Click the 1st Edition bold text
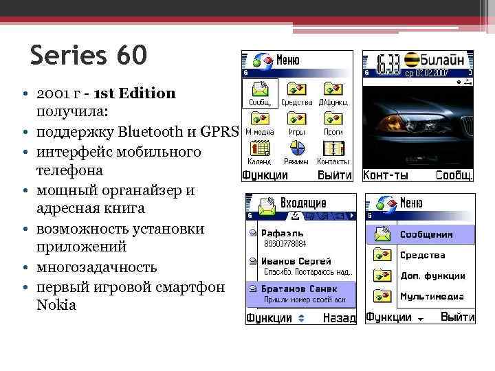Screen dimensions: 495x371 click(135, 93)
